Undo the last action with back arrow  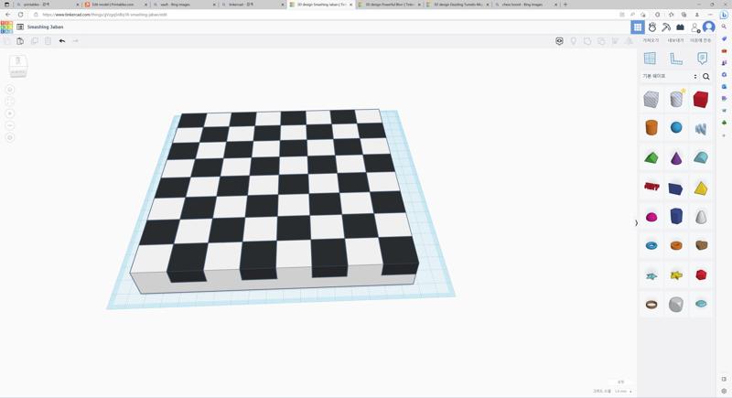tap(62, 41)
